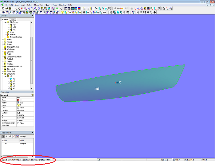Close the Properties panel
Viewport: 215px width, 167px height.
coord(33,92)
